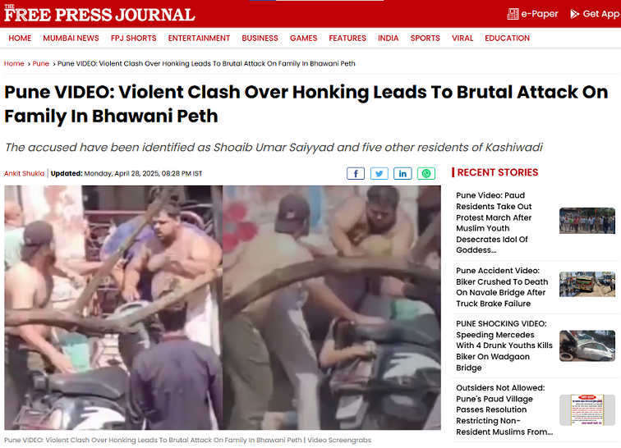The width and height of the screenshot is (621, 448).
Task: Click The Free Press Journal logo
Action: (x=99, y=14)
